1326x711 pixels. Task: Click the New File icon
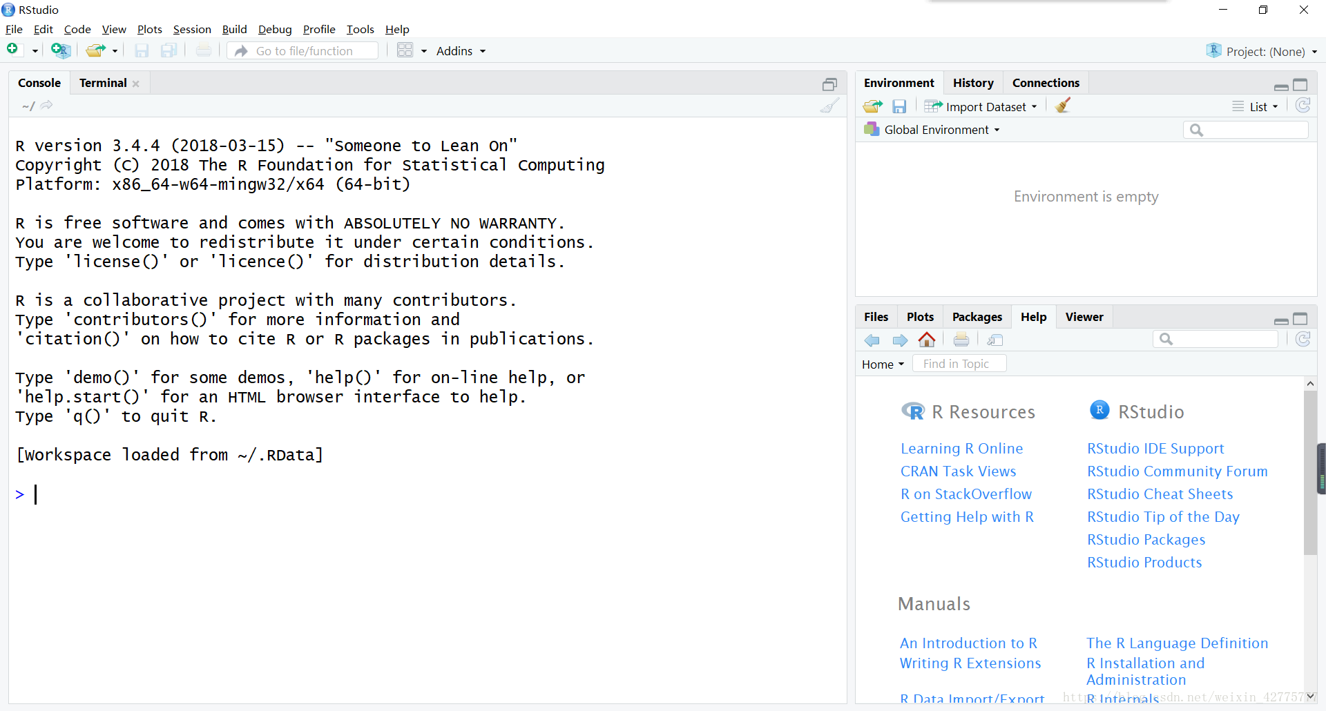tap(12, 50)
